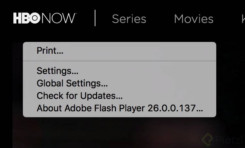Click the Platzi watermark text
Viewport: 245px width, 148px height.
(229, 140)
